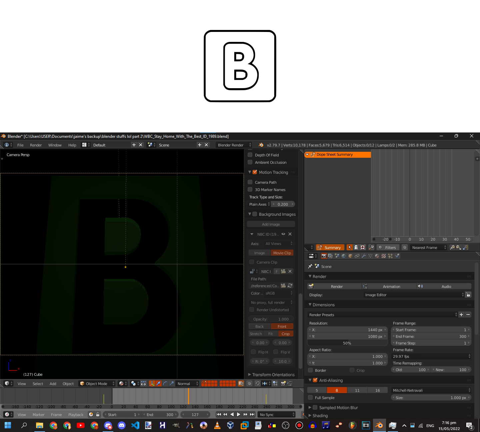Viewport: 480px width, 432px height.
Task: Adjust the resolution percentage 50% slider
Action: point(347,343)
